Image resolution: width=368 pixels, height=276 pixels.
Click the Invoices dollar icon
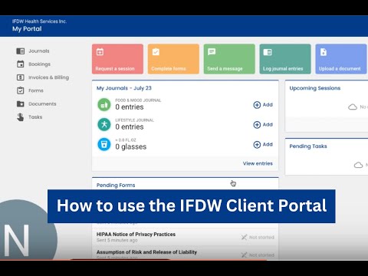tap(21, 77)
